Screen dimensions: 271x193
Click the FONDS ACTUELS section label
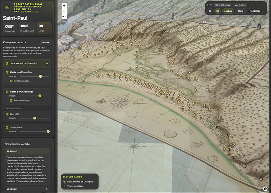[x=13, y=108]
